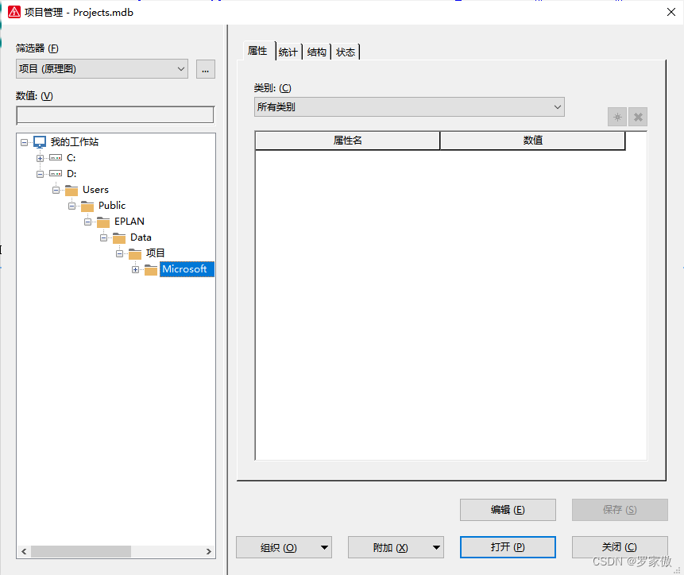Collapse the 我的工作站 tree node
Screen dimensions: 684x575
(x=25, y=142)
